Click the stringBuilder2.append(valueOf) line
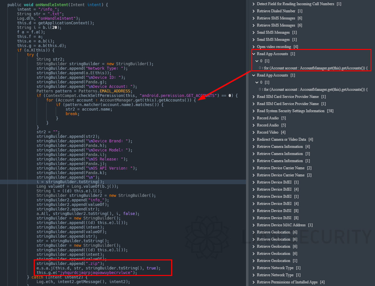The height and width of the screenshot is (286, 375). [x=73, y=205]
